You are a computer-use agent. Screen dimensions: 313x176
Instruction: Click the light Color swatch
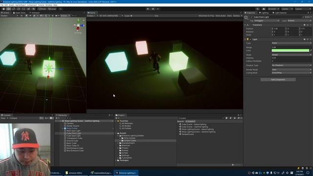click(291, 50)
